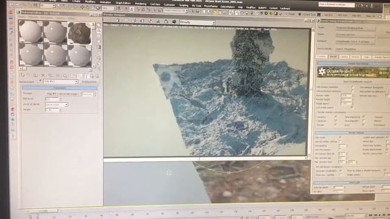390x219 pixels.
Task: Select the Scale tool in main toolbar
Action: (x=93, y=7)
